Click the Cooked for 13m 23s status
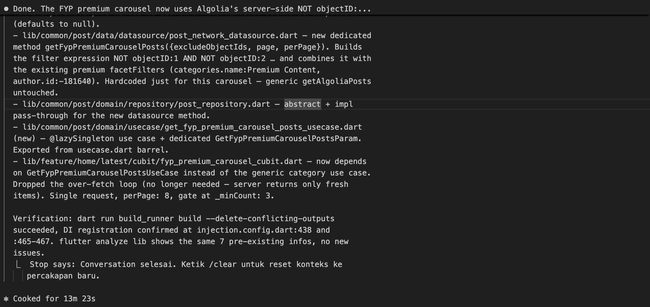 pos(54,299)
